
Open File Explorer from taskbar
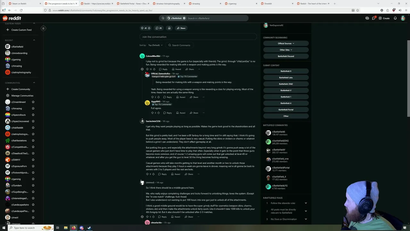pyautogui.click(x=66, y=228)
